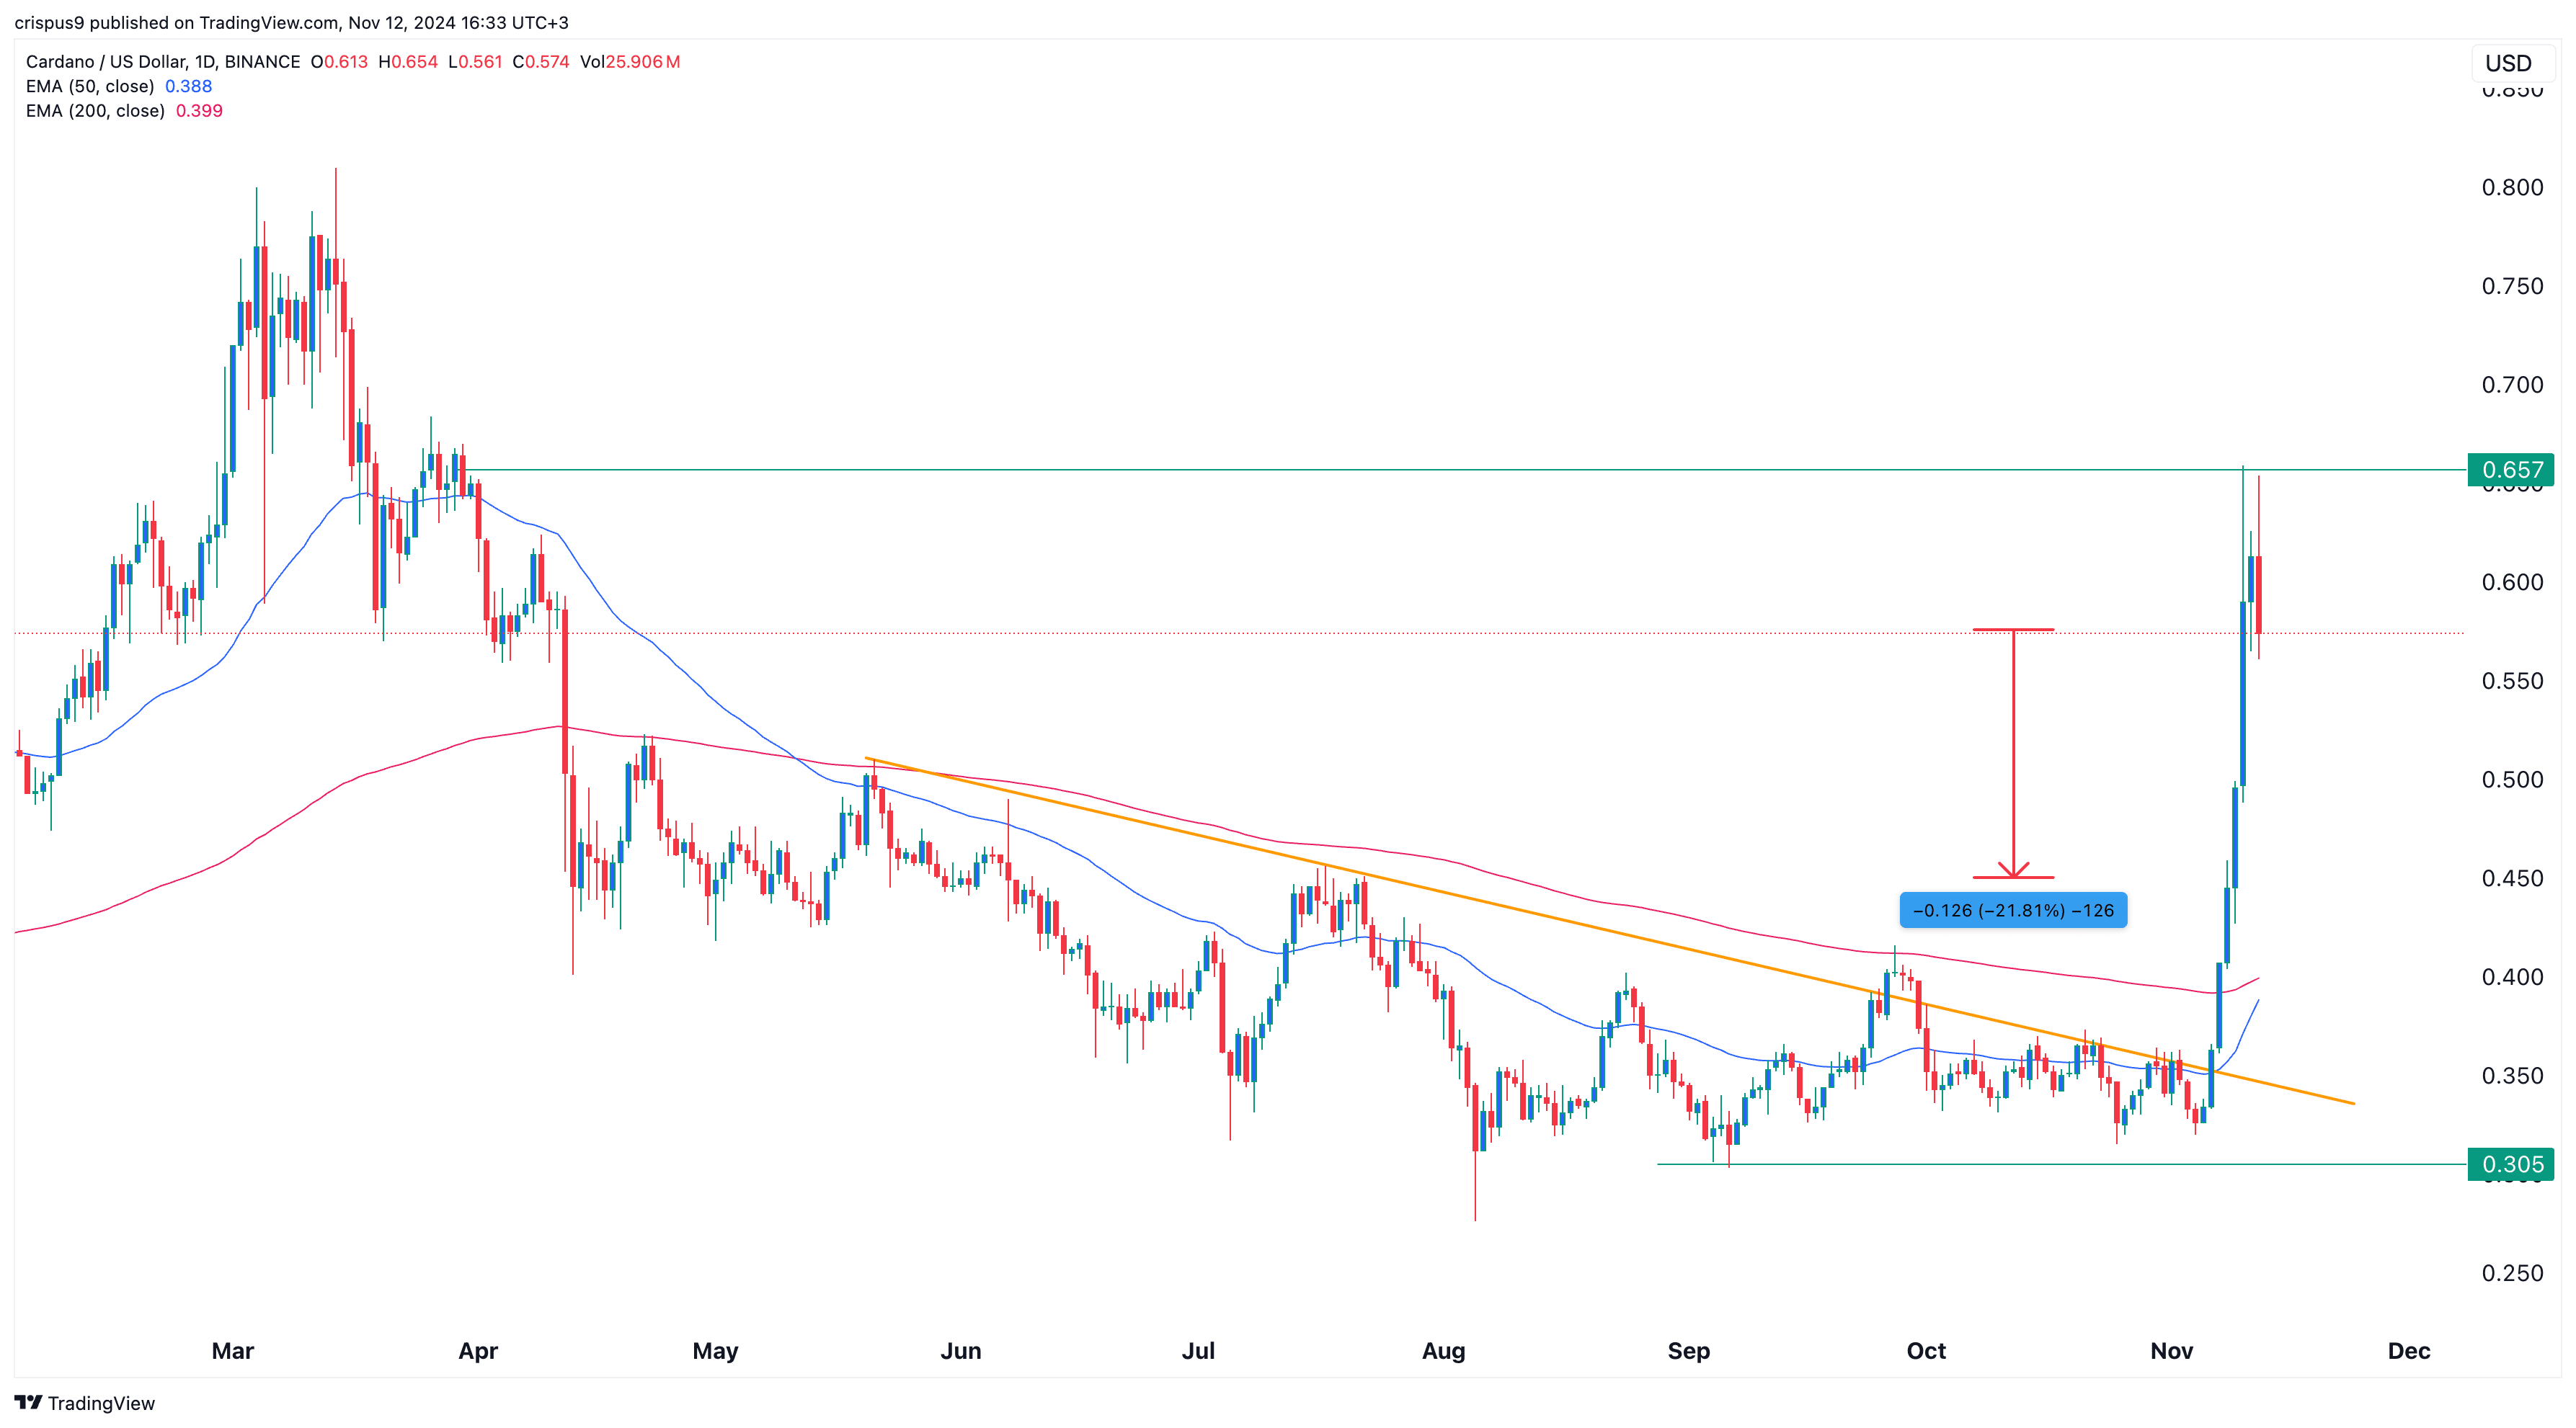Image resolution: width=2576 pixels, height=1428 pixels.
Task: Click the Dec label on time axis
Action: click(2409, 1351)
